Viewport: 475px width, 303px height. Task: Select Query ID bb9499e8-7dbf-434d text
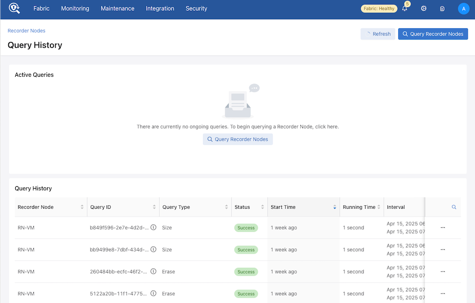(119, 250)
